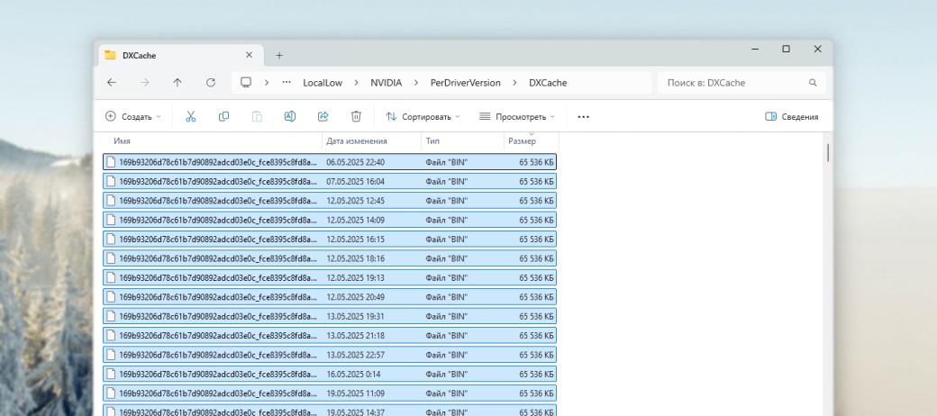Go up one folder level

coord(177,83)
